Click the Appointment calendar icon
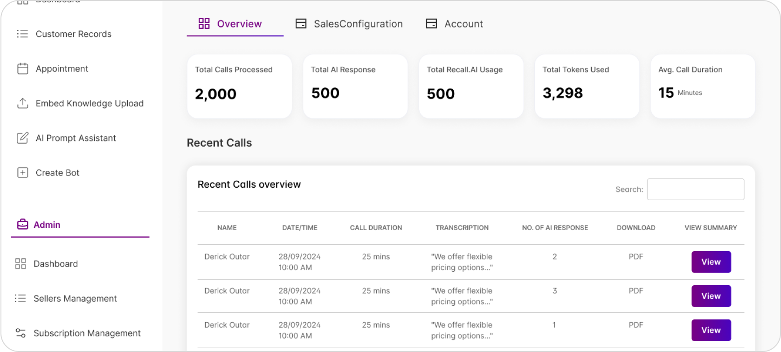The width and height of the screenshot is (781, 352). (22, 69)
